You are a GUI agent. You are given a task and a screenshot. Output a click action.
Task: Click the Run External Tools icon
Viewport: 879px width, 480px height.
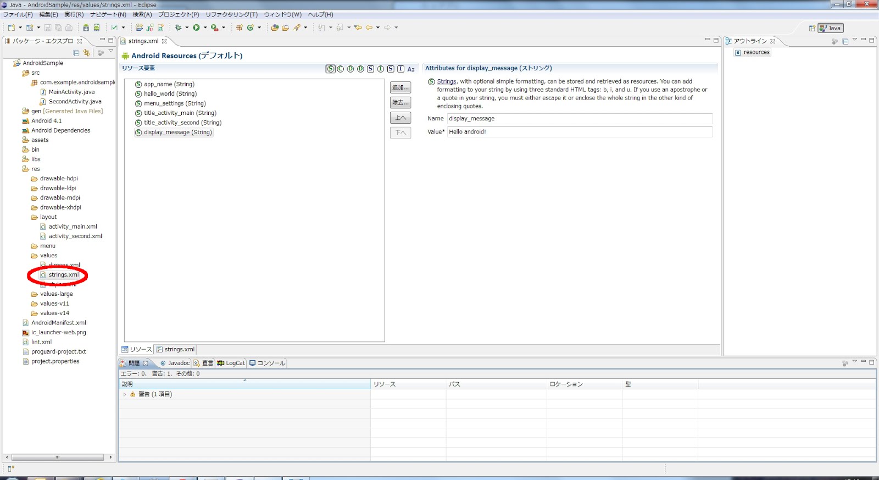coord(214,27)
